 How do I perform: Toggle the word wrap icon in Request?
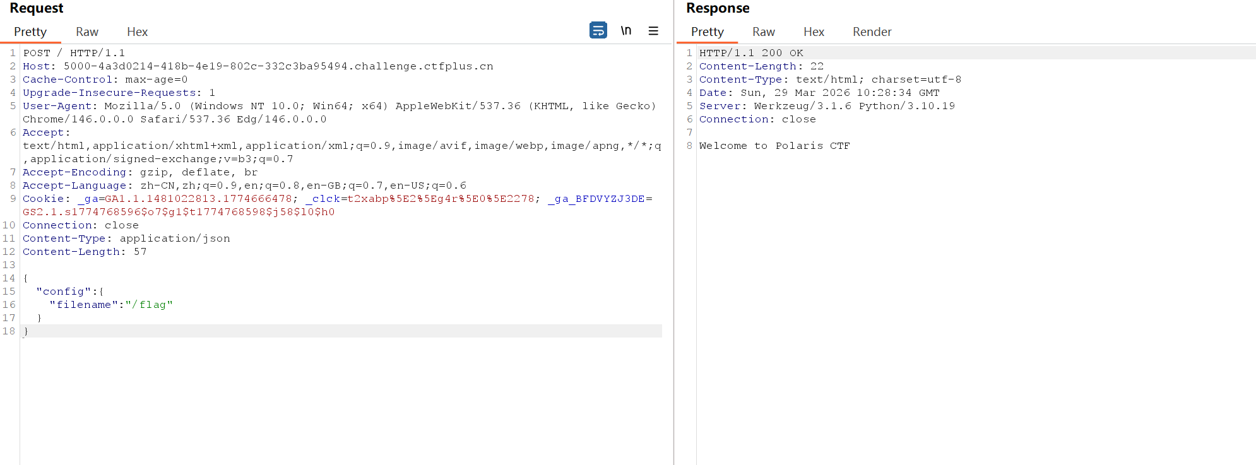click(x=598, y=30)
